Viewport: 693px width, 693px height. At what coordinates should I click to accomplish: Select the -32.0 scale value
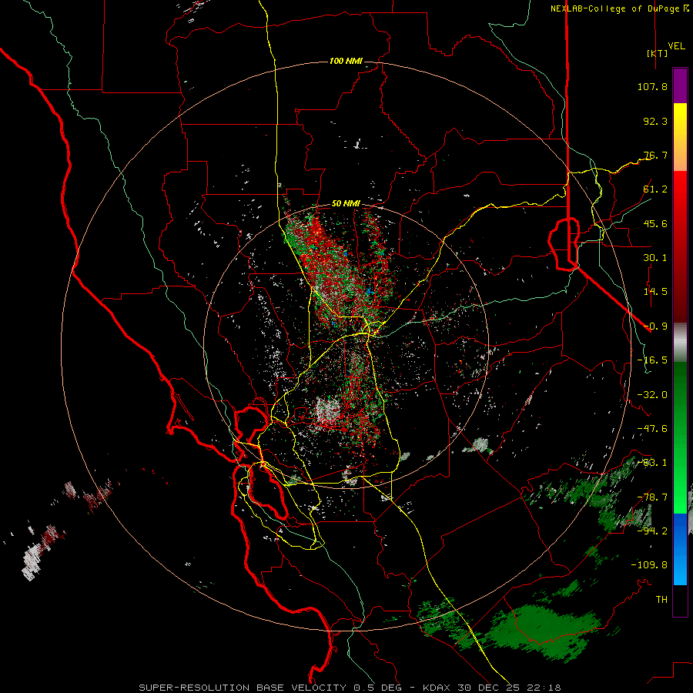[x=652, y=395]
